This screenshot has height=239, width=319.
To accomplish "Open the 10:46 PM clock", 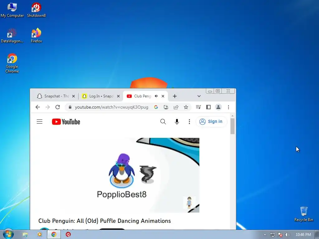I will point(303,235).
